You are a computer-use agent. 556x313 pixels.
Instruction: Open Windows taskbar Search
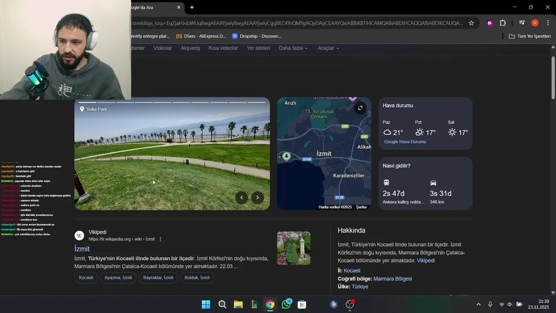coord(222,304)
